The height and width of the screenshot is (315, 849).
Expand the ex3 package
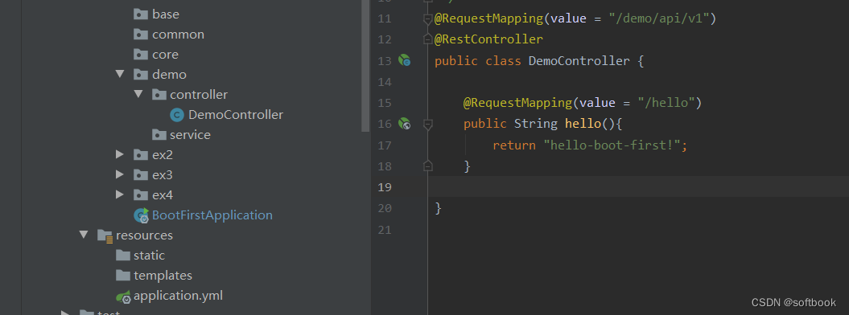coord(120,174)
